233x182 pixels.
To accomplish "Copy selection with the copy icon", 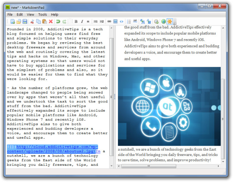I will click(x=38, y=21).
